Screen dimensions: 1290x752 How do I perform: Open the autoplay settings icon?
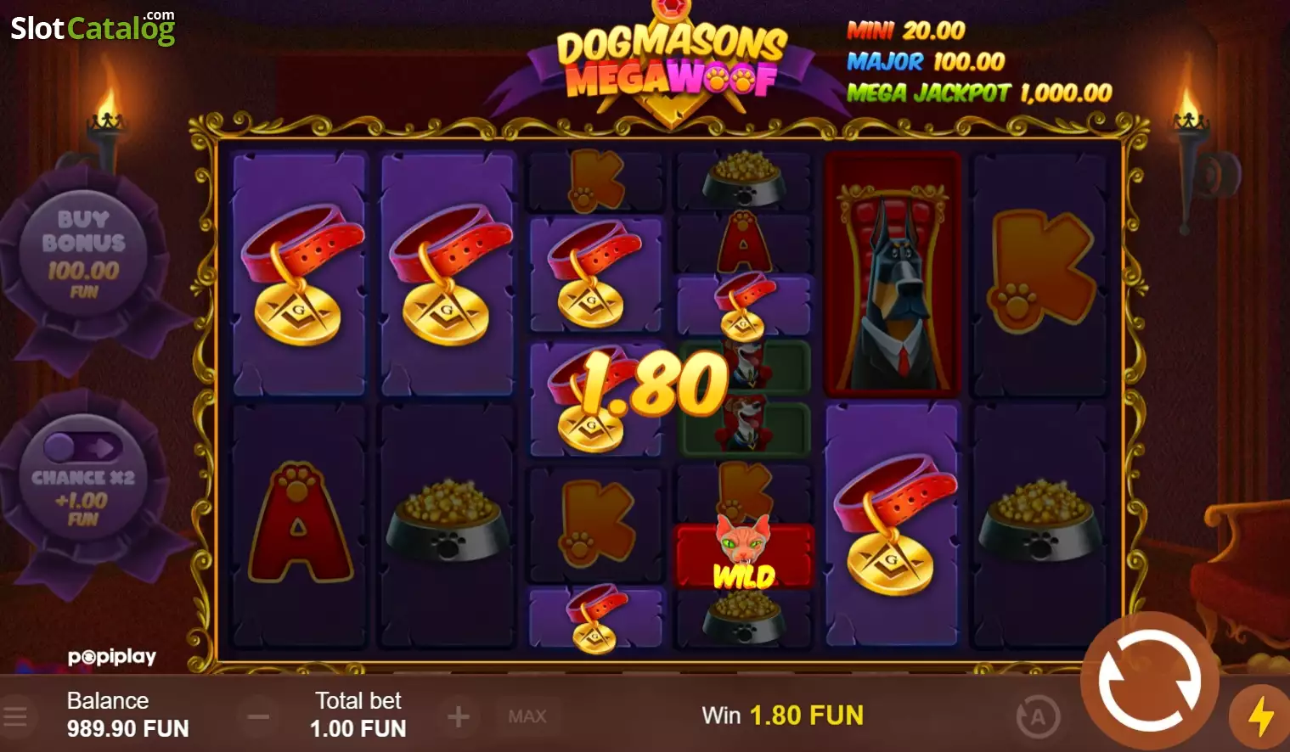(x=1038, y=718)
